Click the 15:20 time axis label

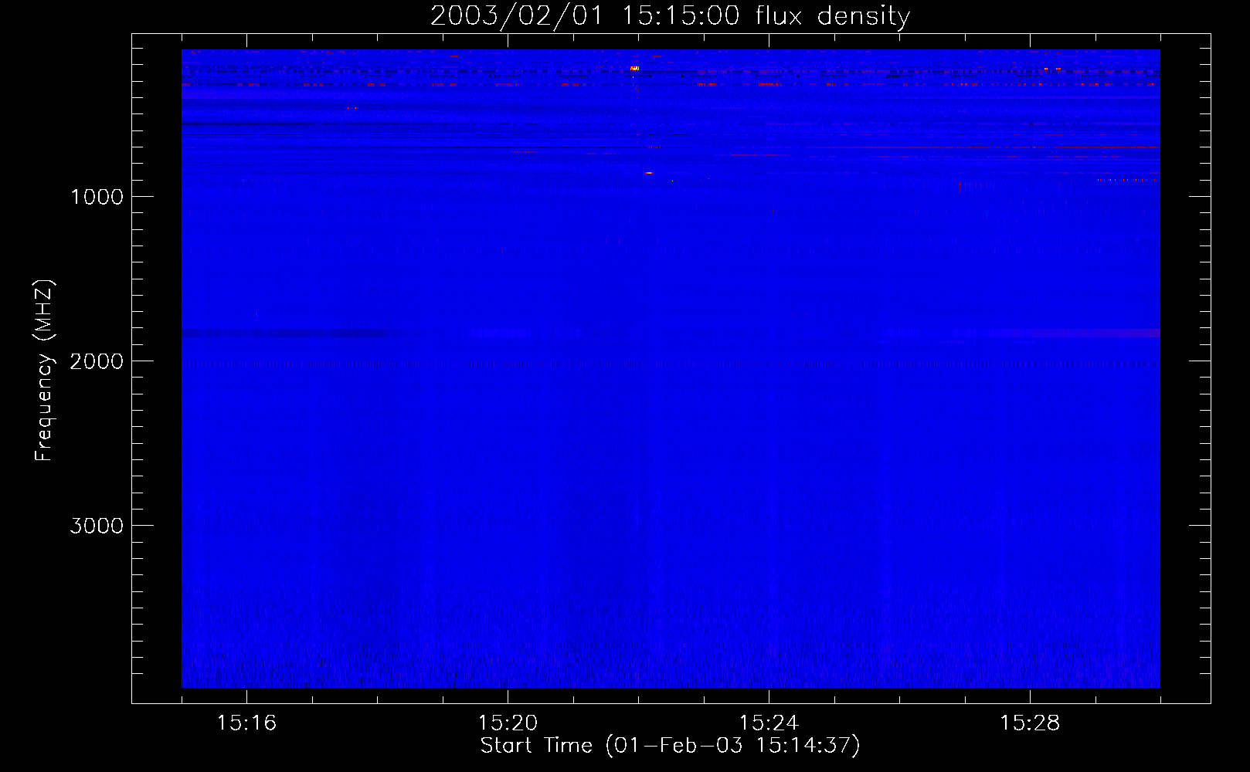click(508, 723)
